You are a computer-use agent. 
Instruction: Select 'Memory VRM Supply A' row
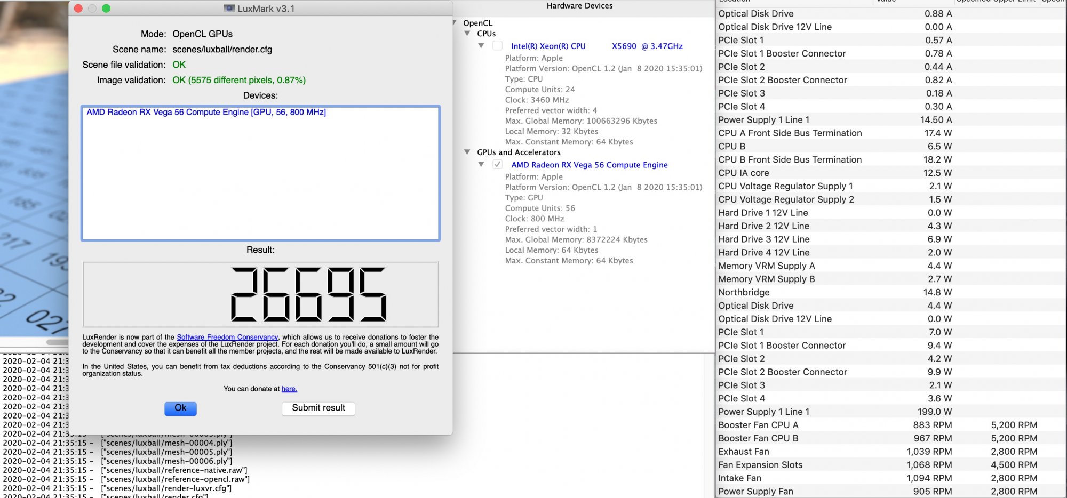tap(890, 266)
